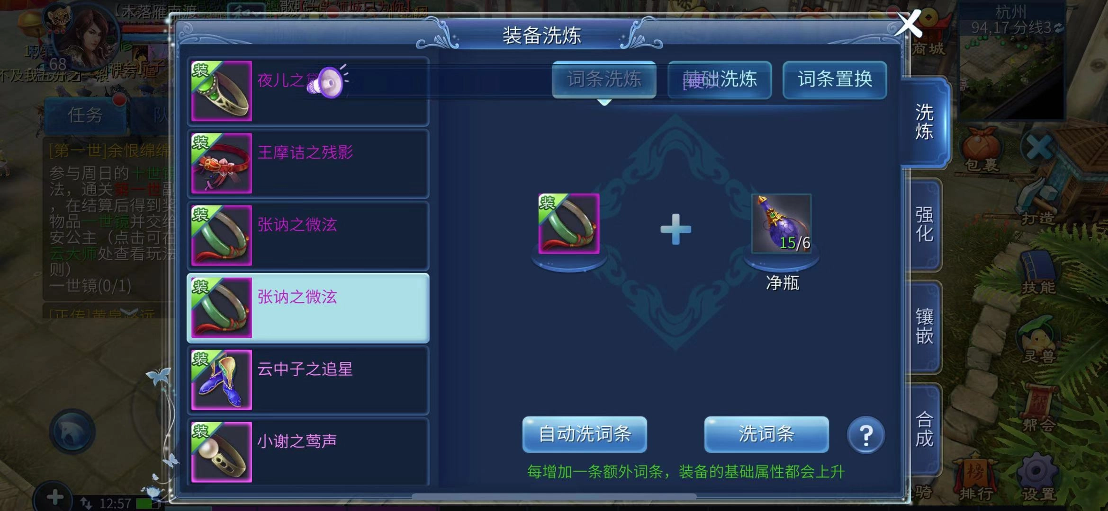Viewport: 1108px width, 511px height.
Task: Select first 张讷之微泫 bracelet in list
Action: tap(308, 236)
